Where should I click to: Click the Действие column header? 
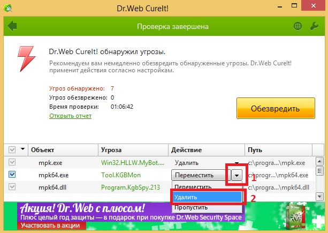pos(207,150)
